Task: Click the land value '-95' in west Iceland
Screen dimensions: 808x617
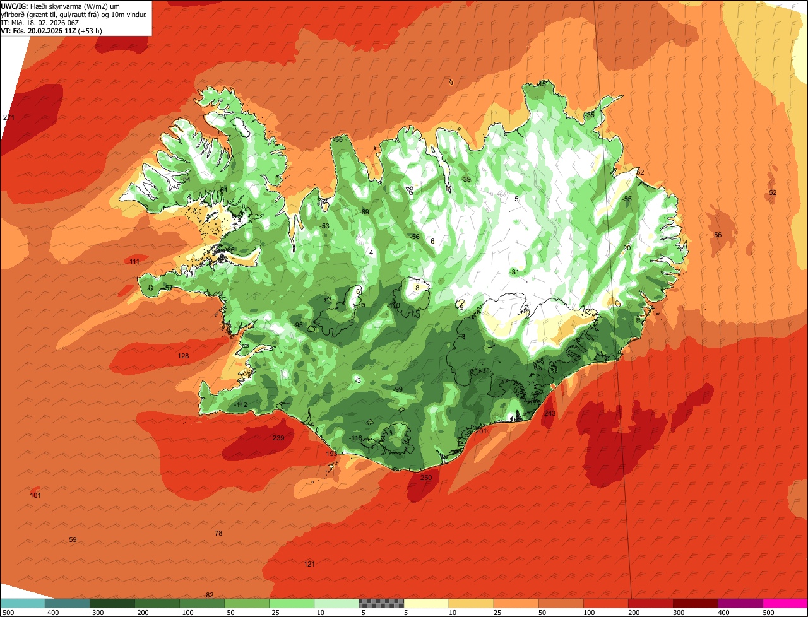Action: [x=298, y=325]
